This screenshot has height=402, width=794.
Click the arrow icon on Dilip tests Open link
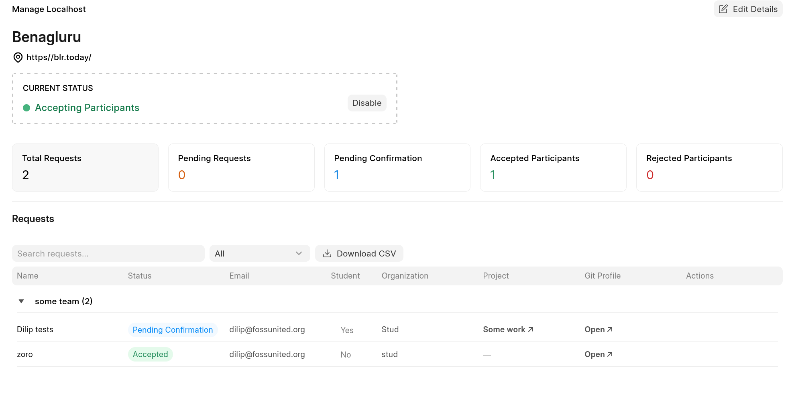(609, 329)
